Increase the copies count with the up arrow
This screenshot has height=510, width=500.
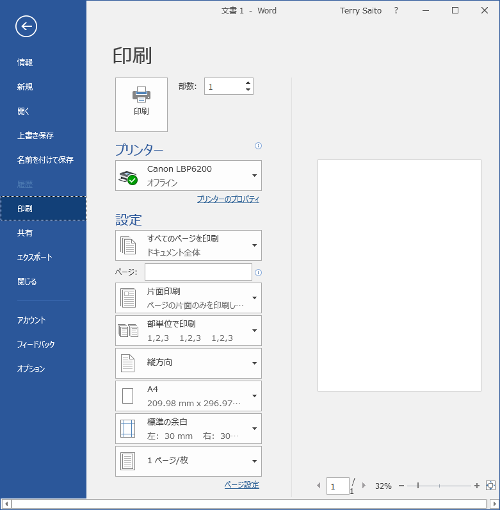coord(248,83)
